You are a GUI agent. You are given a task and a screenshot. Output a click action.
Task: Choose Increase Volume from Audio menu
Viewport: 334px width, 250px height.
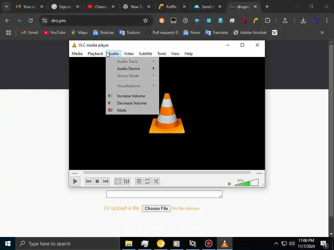[x=132, y=96]
